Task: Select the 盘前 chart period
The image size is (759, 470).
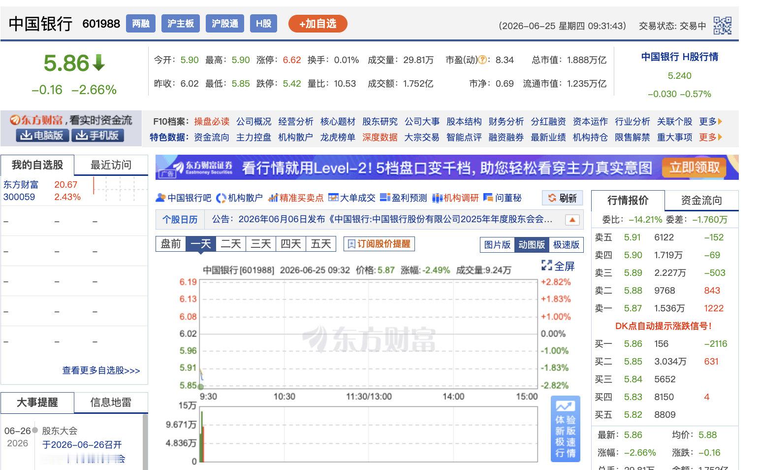Action: [x=171, y=244]
